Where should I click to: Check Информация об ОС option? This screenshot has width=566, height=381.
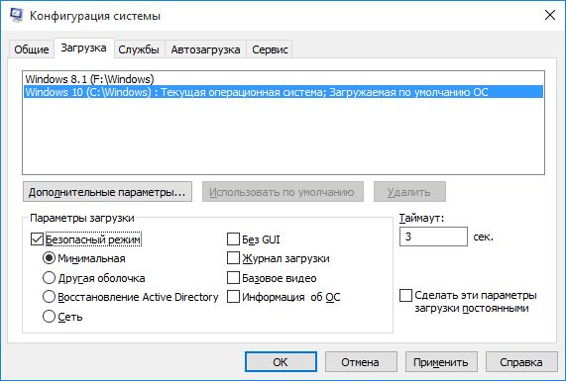pos(233,297)
